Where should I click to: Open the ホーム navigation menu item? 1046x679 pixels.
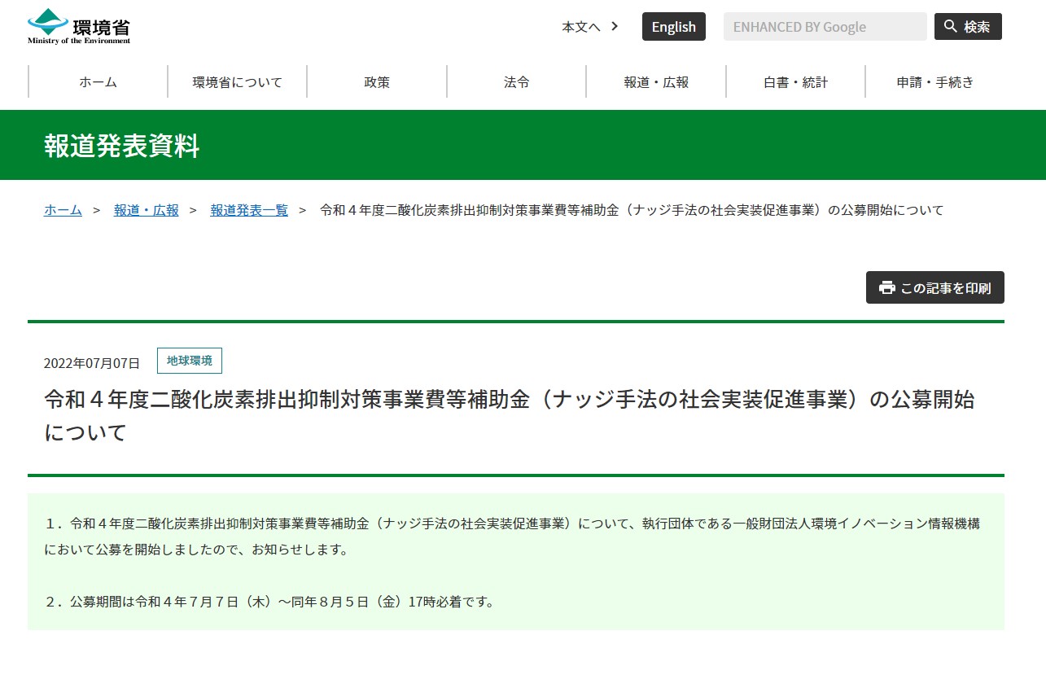point(98,81)
